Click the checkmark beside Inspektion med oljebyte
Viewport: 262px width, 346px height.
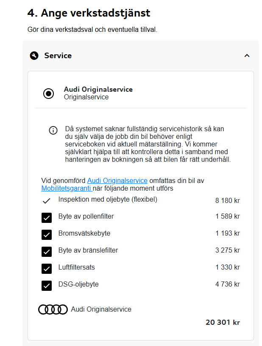pyautogui.click(x=47, y=200)
